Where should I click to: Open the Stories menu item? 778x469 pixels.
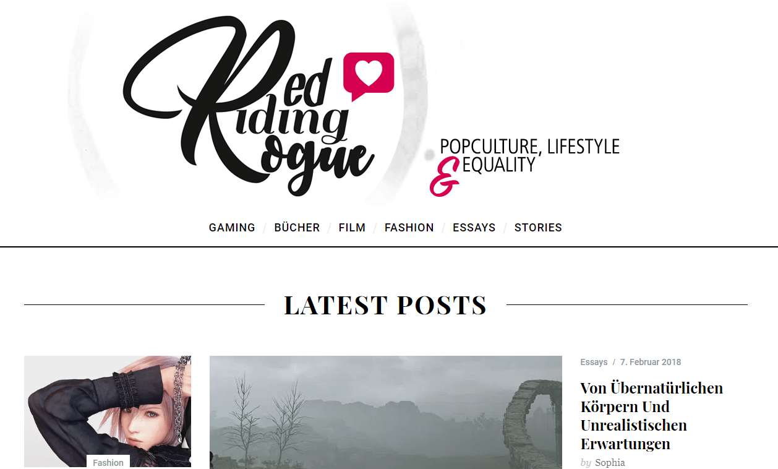coord(538,228)
